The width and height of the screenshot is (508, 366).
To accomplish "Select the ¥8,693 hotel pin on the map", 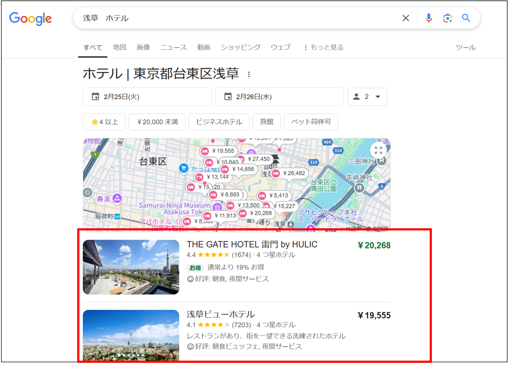I will (225, 195).
